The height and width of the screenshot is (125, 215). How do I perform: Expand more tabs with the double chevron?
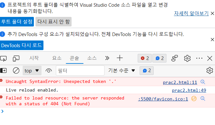click(x=107, y=58)
